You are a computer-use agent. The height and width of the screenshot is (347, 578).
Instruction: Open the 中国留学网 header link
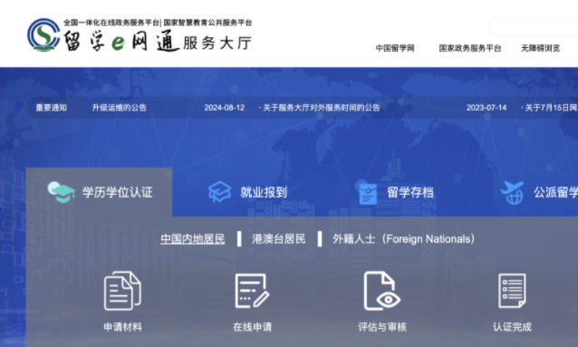click(x=395, y=48)
